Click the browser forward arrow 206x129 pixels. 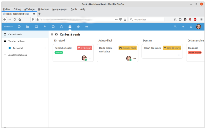[x=10, y=19]
